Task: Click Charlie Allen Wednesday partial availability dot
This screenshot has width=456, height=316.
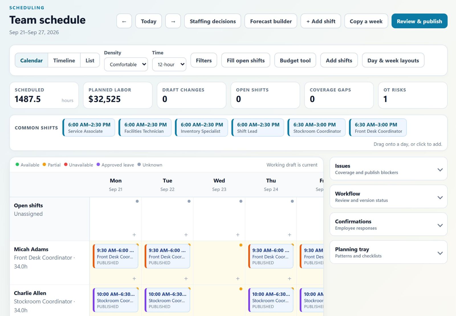Action: pos(241,289)
